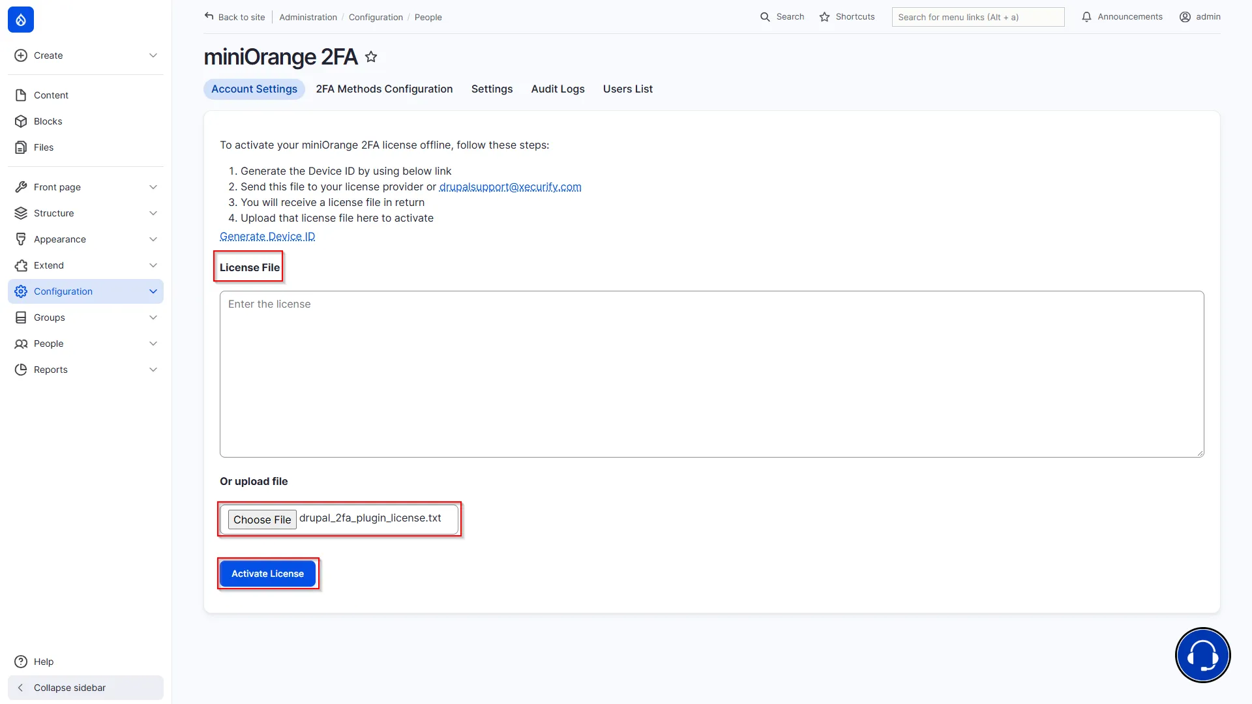Screen dimensions: 1252x704
Task: Expand the Create menu chevron
Action: pyautogui.click(x=153, y=55)
